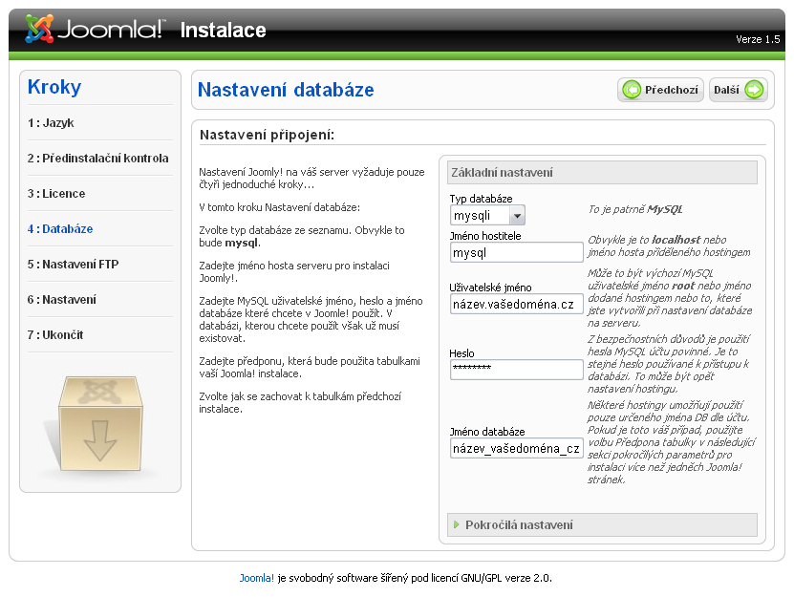
Task: Click the green left-arrow icon on Předchozí
Action: pos(632,90)
